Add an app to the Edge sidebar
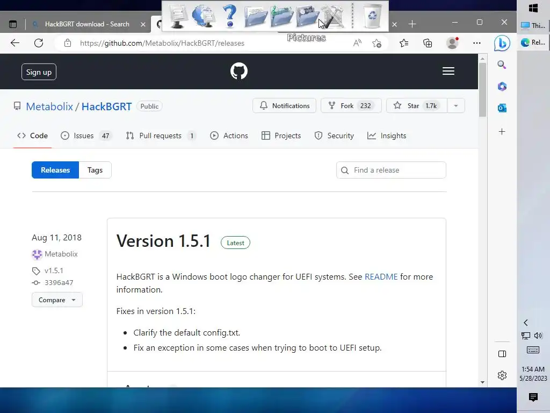This screenshot has width=550, height=413. click(x=502, y=132)
